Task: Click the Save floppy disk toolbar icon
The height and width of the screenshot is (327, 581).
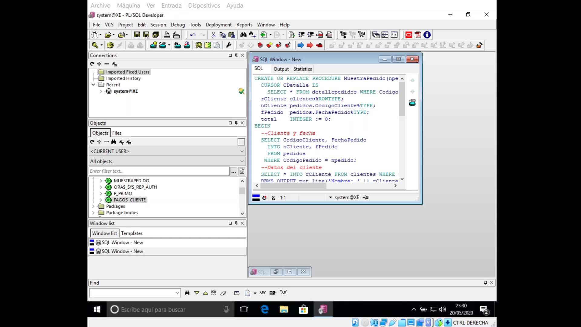Action: pyautogui.click(x=137, y=35)
